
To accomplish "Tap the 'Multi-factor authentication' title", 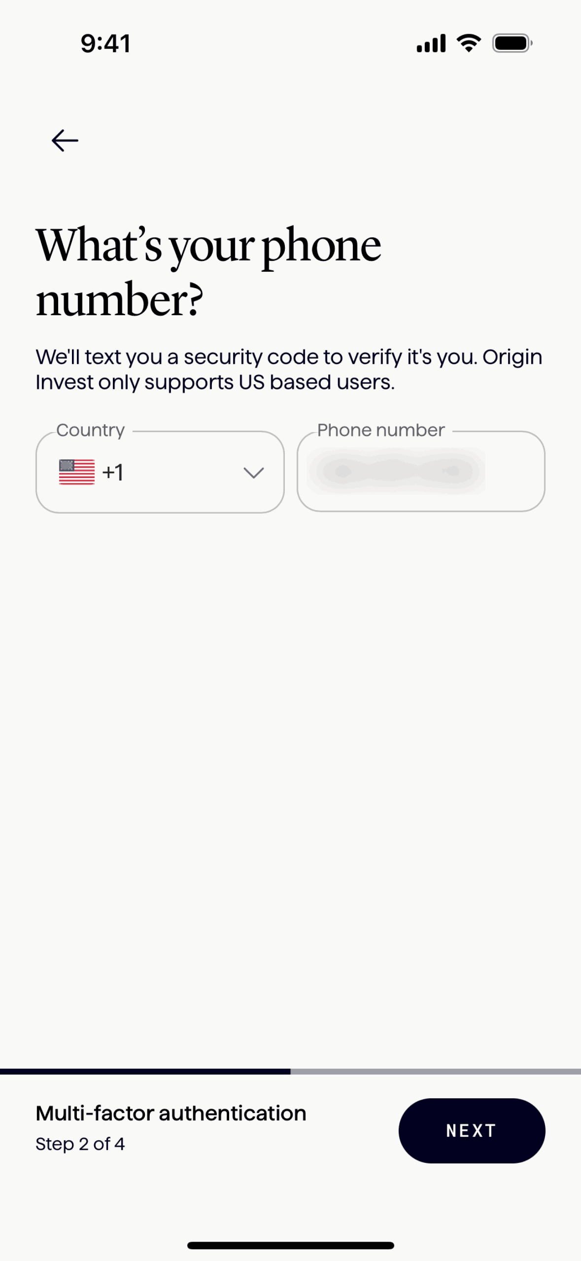I will [x=171, y=1113].
